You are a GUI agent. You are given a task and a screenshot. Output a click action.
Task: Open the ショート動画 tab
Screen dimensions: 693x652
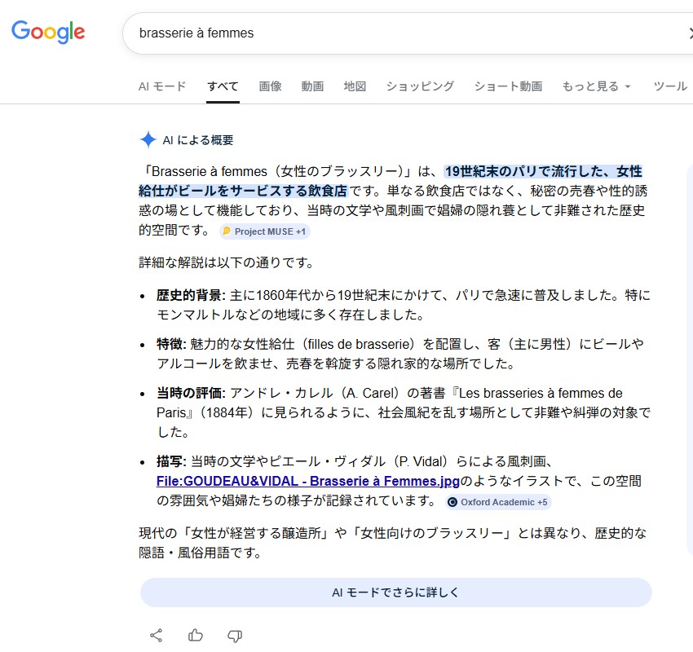pyautogui.click(x=508, y=86)
